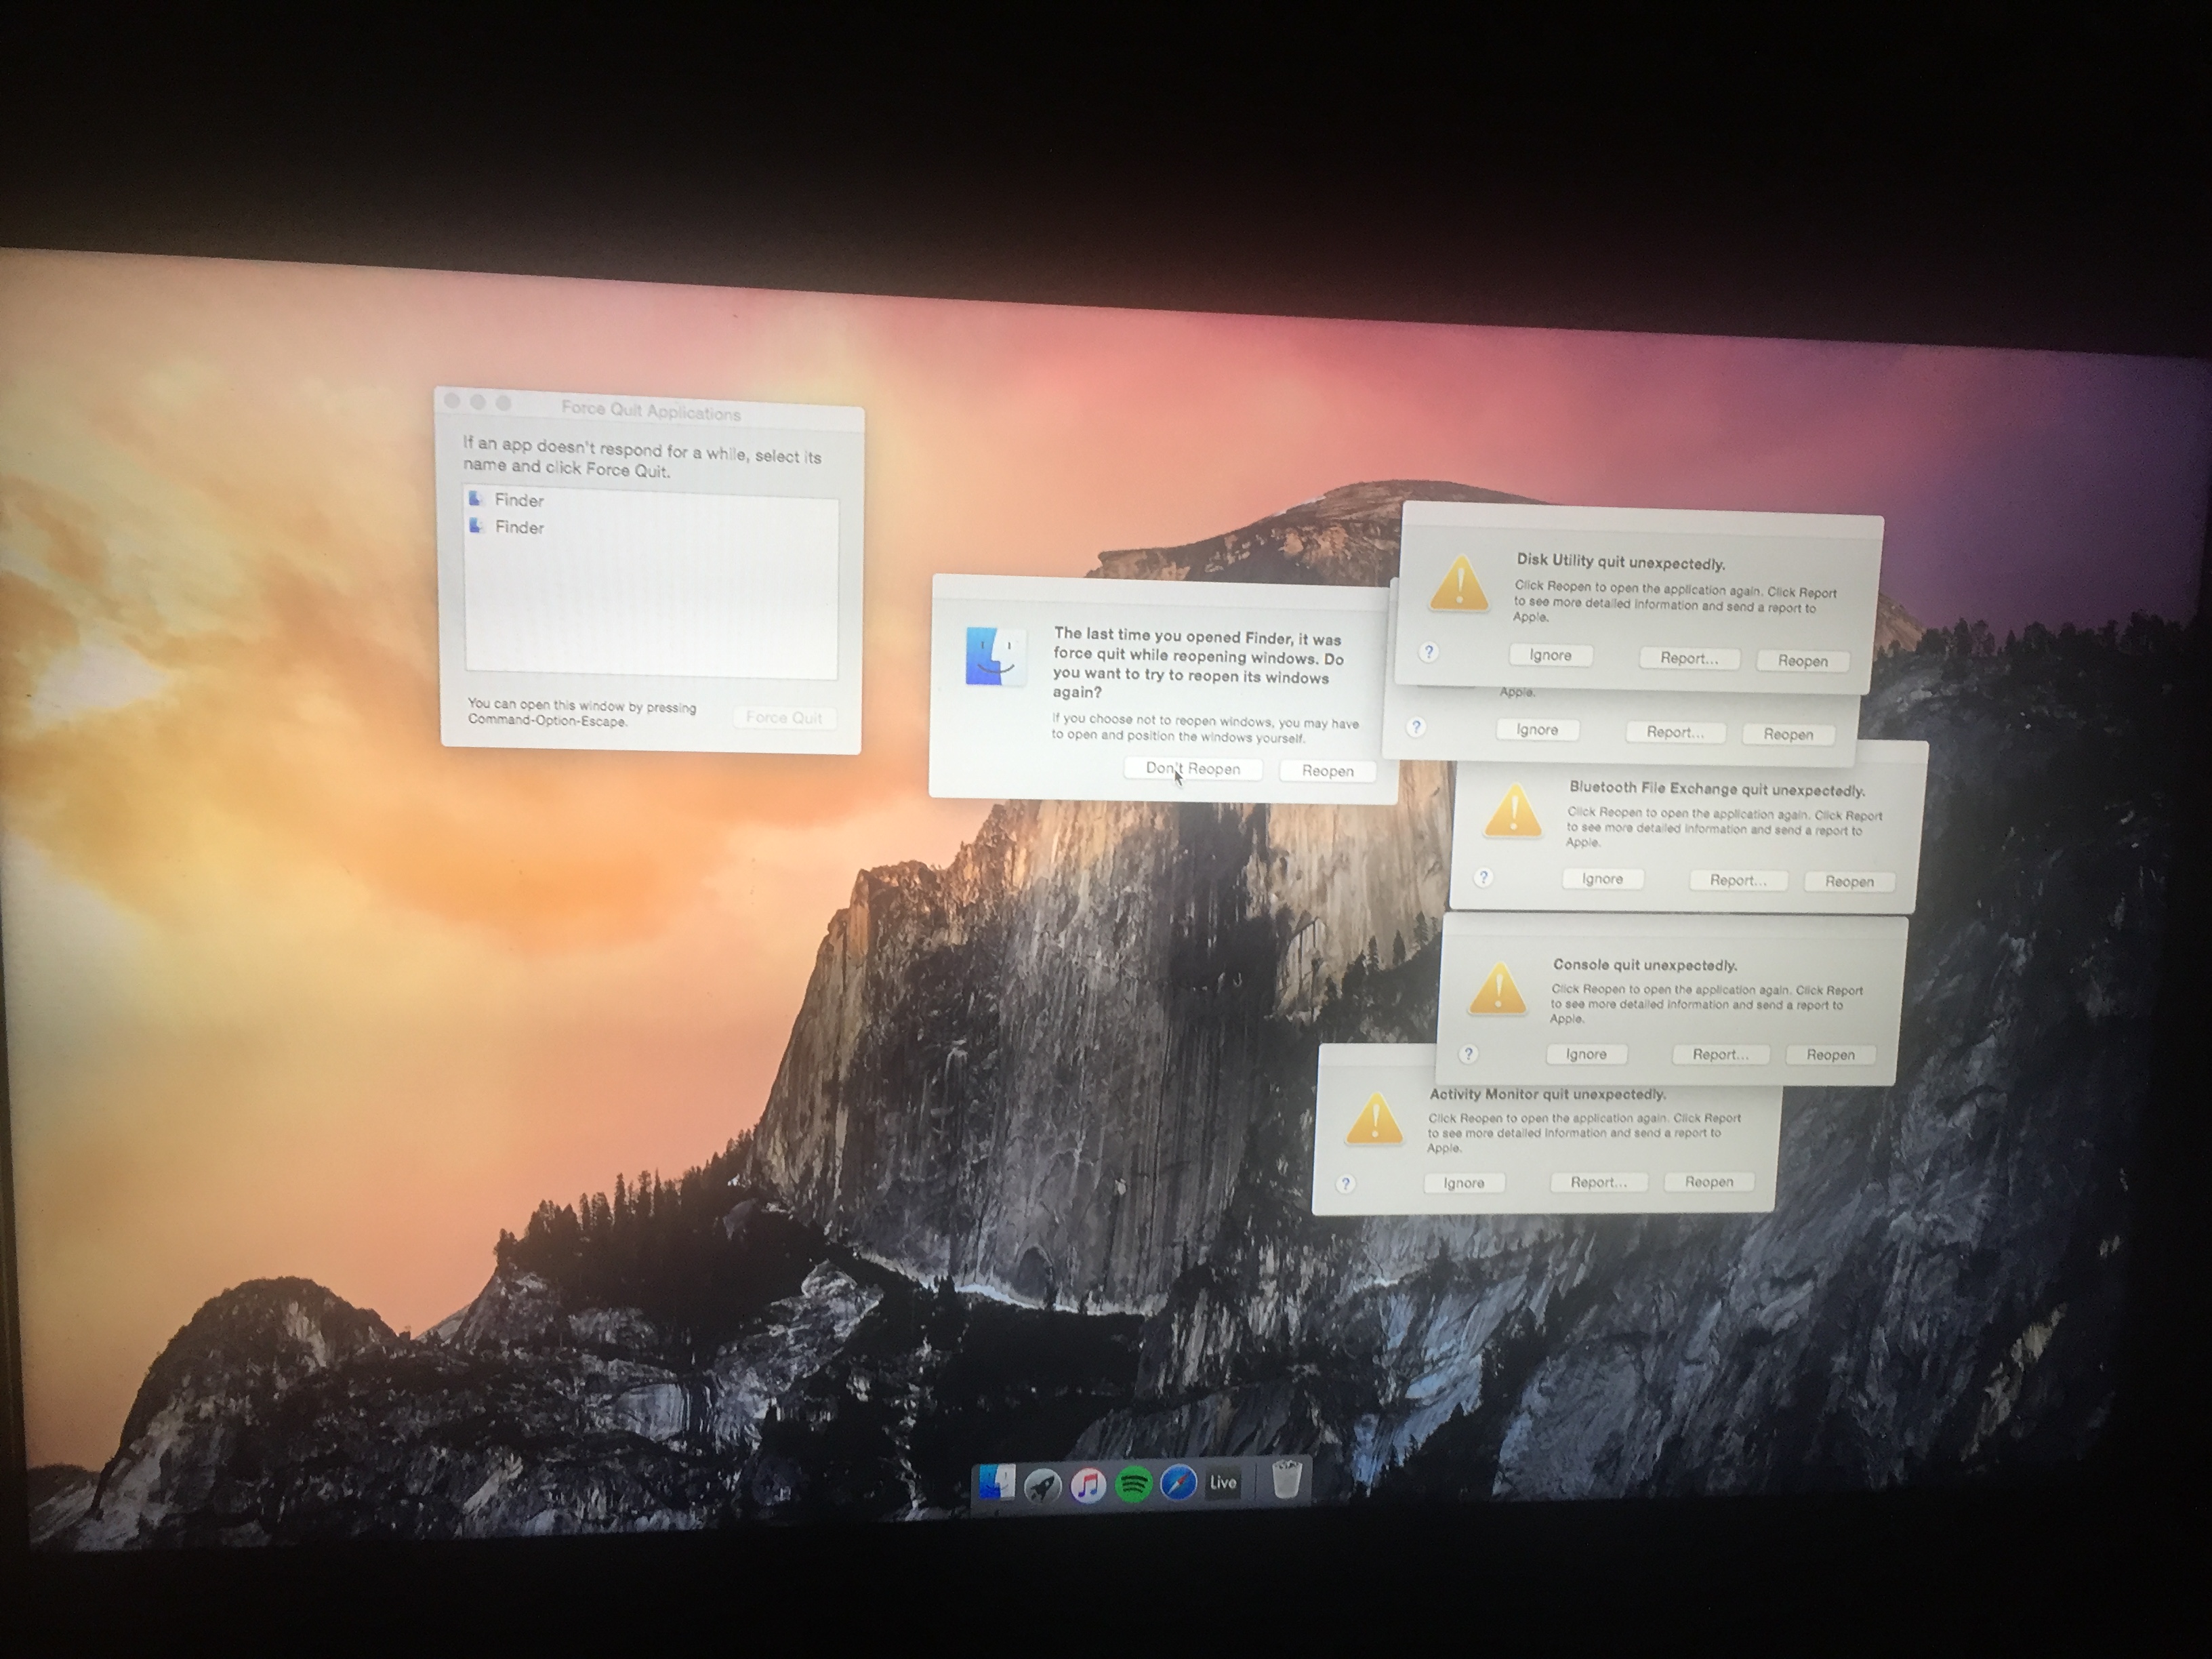
Task: Launch iTunes from the Dock
Action: [1088, 1485]
